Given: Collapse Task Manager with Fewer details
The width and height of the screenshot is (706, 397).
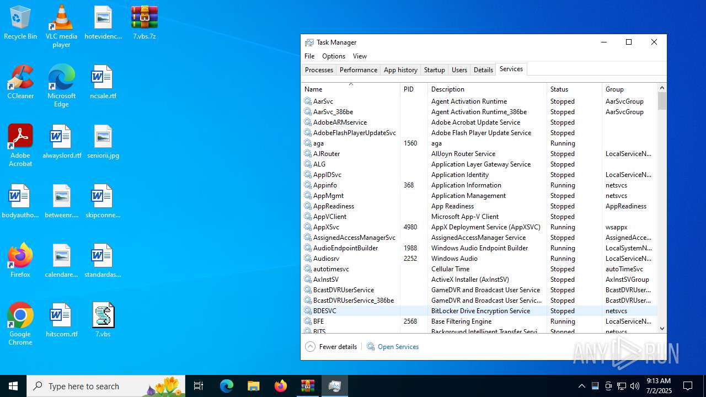Looking at the screenshot, I should (x=331, y=347).
